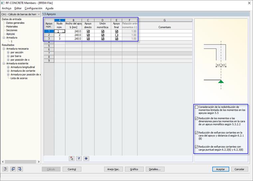This screenshot has width=253, height=181.
Task: Click the navigator horizontal scrollbar track
Action: [x=20, y=162]
